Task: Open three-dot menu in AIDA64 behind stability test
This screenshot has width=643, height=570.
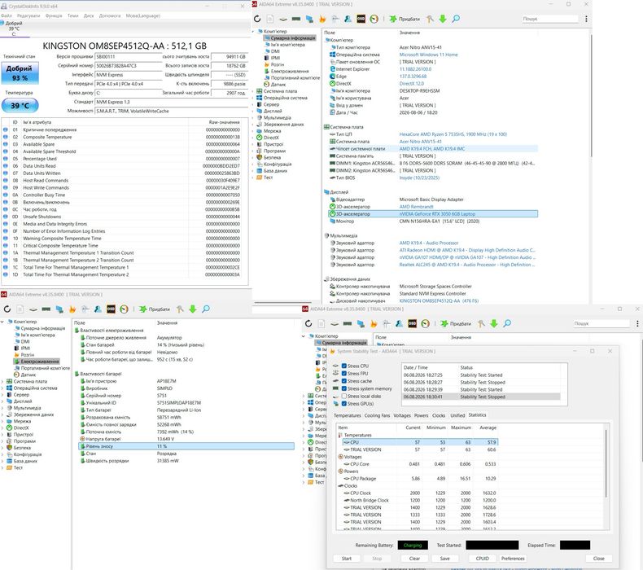Action: [637, 323]
